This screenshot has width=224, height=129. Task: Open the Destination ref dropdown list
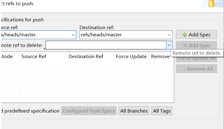169,35
